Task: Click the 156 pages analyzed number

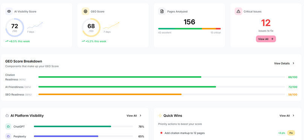Action: pyautogui.click(x=189, y=22)
